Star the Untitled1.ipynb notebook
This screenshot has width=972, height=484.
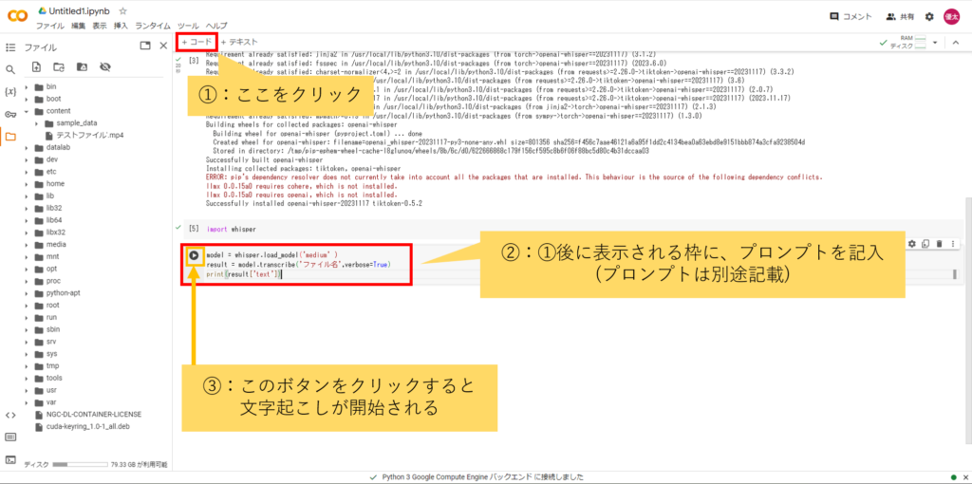tap(122, 9)
